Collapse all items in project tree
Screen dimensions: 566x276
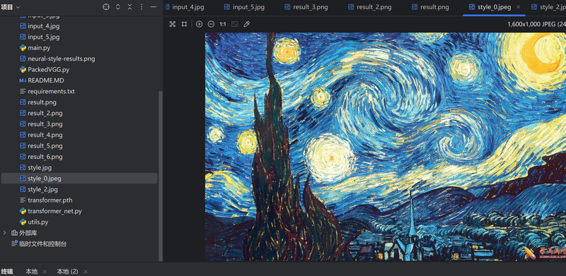[129, 7]
